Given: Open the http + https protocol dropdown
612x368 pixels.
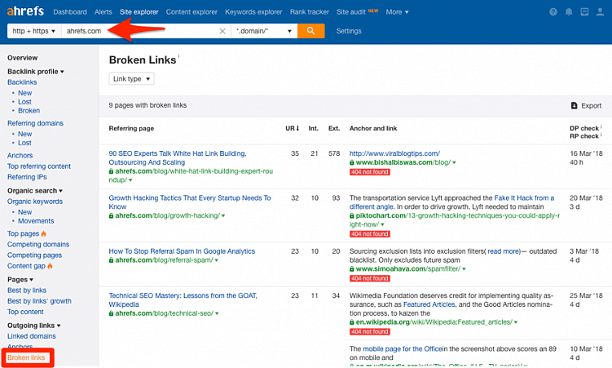Looking at the screenshot, I should coord(33,31).
